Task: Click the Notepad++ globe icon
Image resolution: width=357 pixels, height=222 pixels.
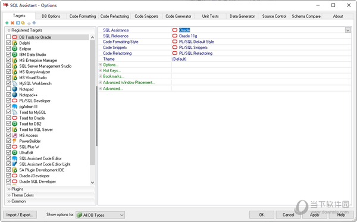Action: click(x=14, y=95)
